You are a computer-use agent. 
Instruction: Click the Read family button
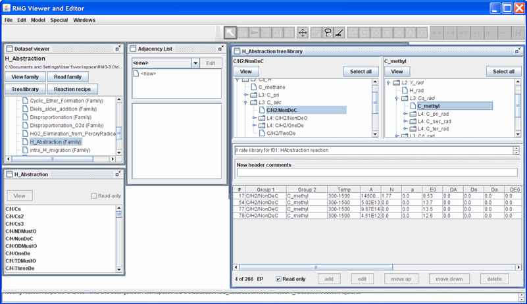pyautogui.click(x=68, y=77)
